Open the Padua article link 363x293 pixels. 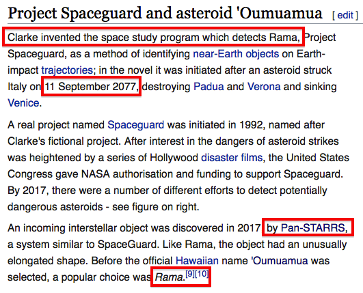pos(209,87)
